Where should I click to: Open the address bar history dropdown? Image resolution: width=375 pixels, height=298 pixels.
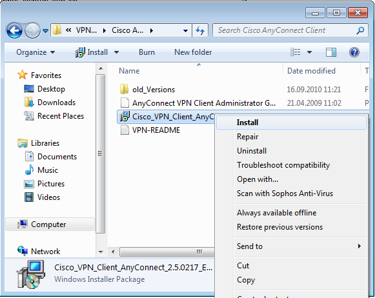tap(185, 30)
